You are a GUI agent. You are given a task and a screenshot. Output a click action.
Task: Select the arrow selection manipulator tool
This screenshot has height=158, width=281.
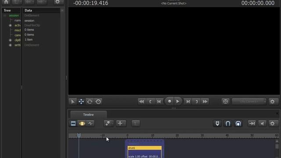pyautogui.click(x=72, y=102)
